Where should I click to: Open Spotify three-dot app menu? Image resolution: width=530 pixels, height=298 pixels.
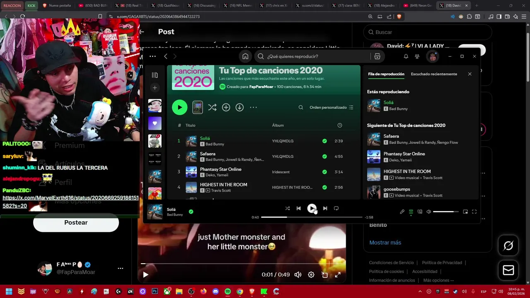click(x=152, y=56)
